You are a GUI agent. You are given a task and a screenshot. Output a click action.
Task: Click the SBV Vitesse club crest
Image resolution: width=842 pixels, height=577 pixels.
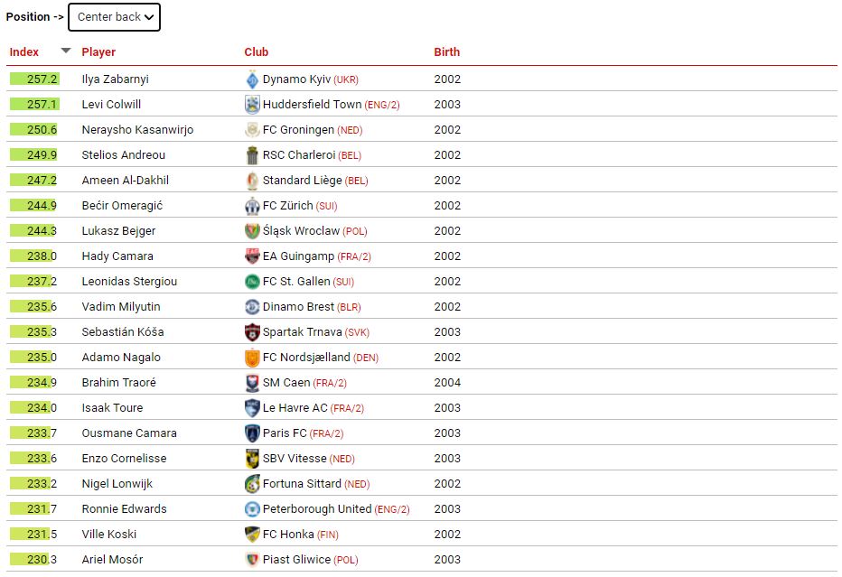(252, 459)
